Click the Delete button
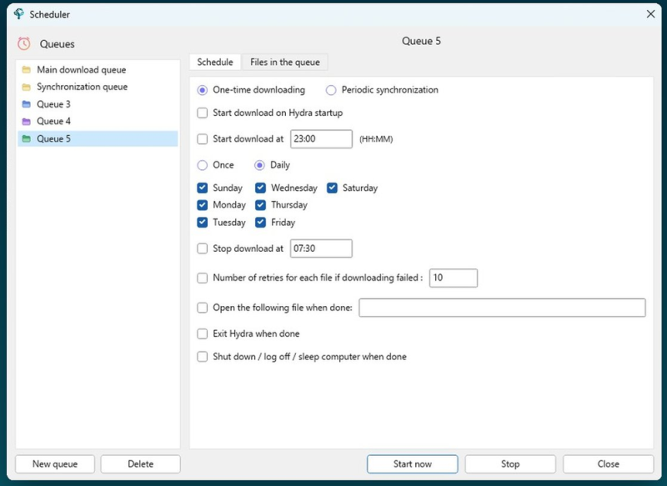Viewport: 667px width, 486px height. (140, 463)
